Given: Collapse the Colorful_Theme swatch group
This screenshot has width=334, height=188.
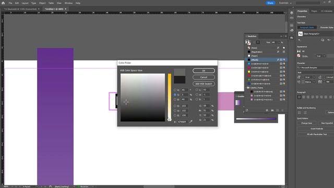Looking at the screenshot, I should (x=246, y=88).
